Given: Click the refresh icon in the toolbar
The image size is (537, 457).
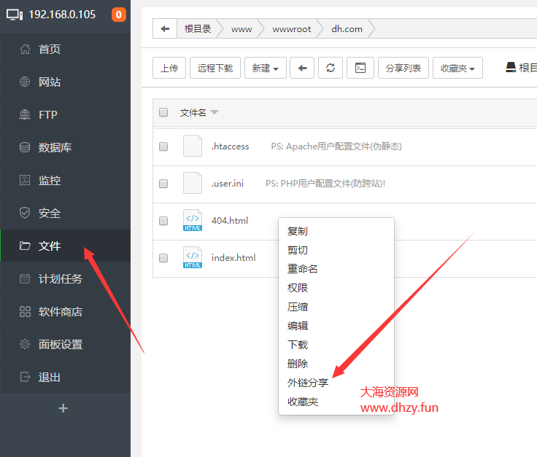Looking at the screenshot, I should tap(330, 68).
